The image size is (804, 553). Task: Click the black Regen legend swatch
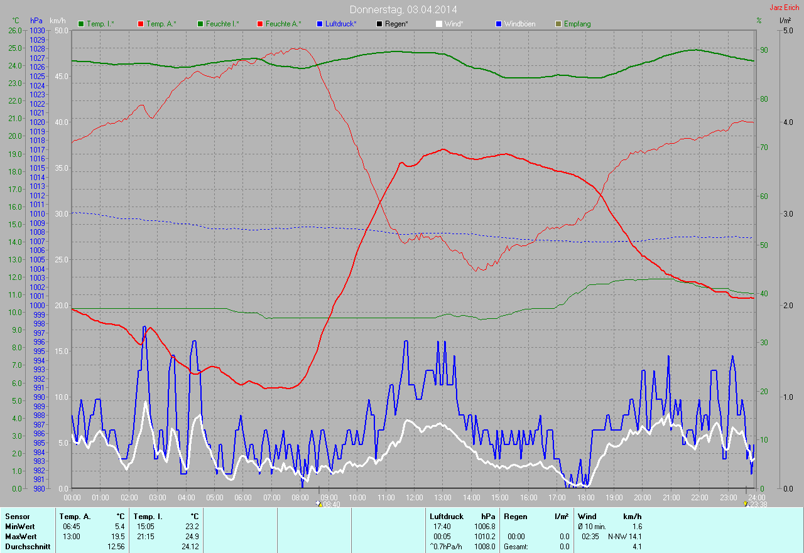click(379, 24)
